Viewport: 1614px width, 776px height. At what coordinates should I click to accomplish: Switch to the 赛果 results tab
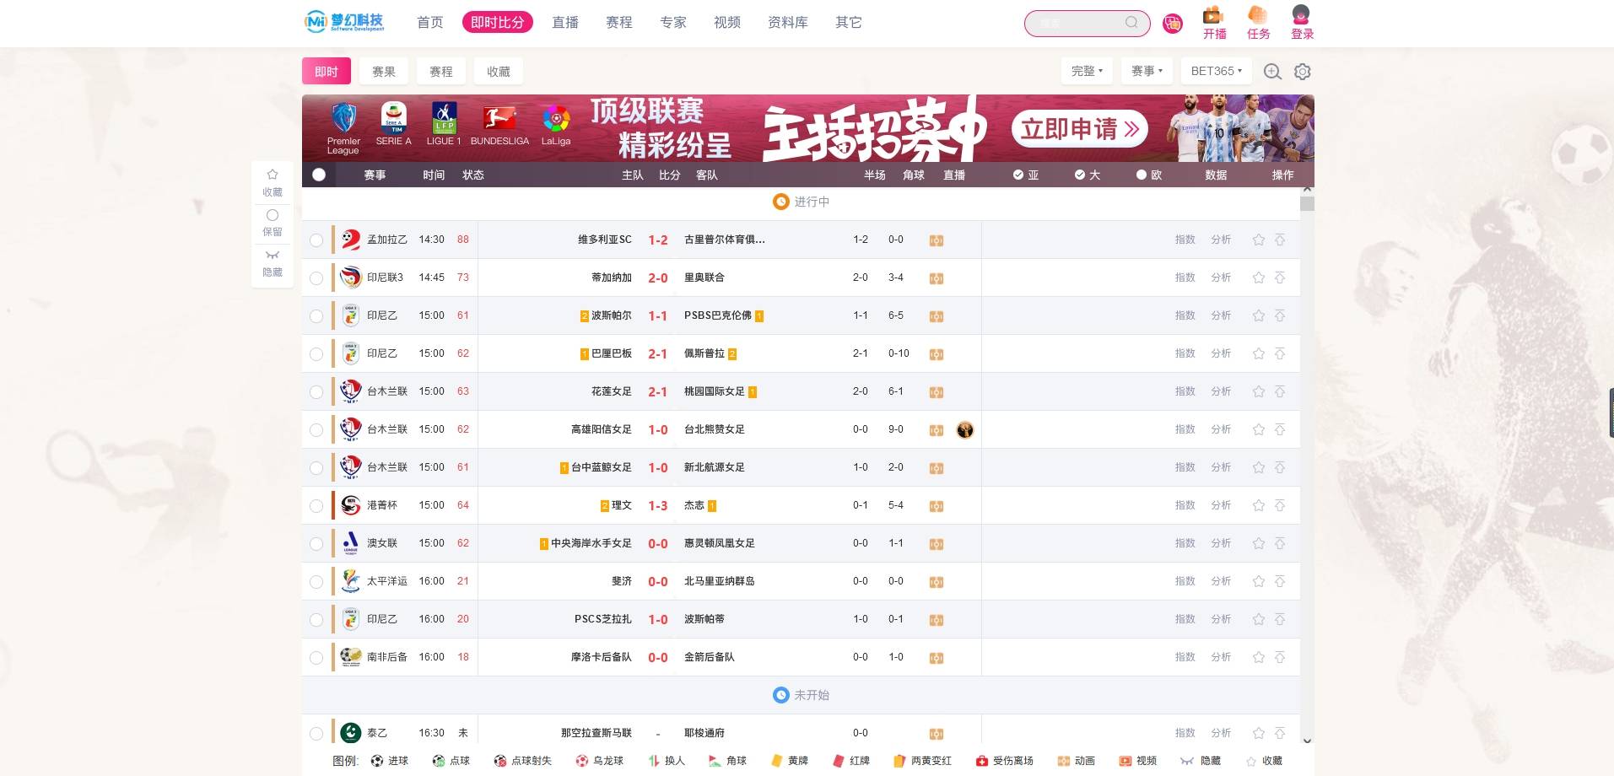pyautogui.click(x=383, y=71)
